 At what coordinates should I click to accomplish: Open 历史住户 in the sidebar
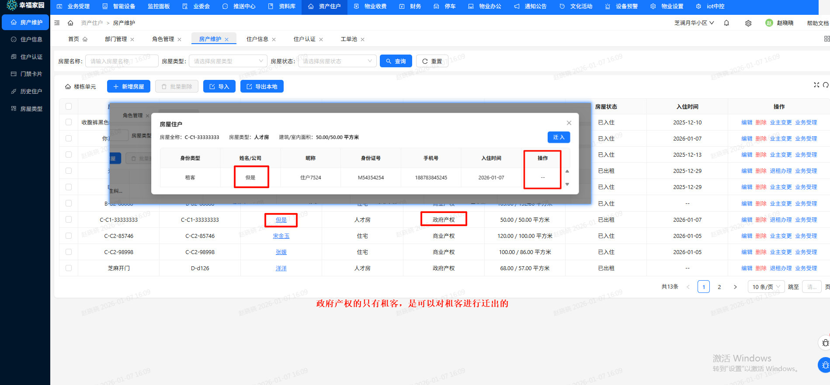point(26,91)
